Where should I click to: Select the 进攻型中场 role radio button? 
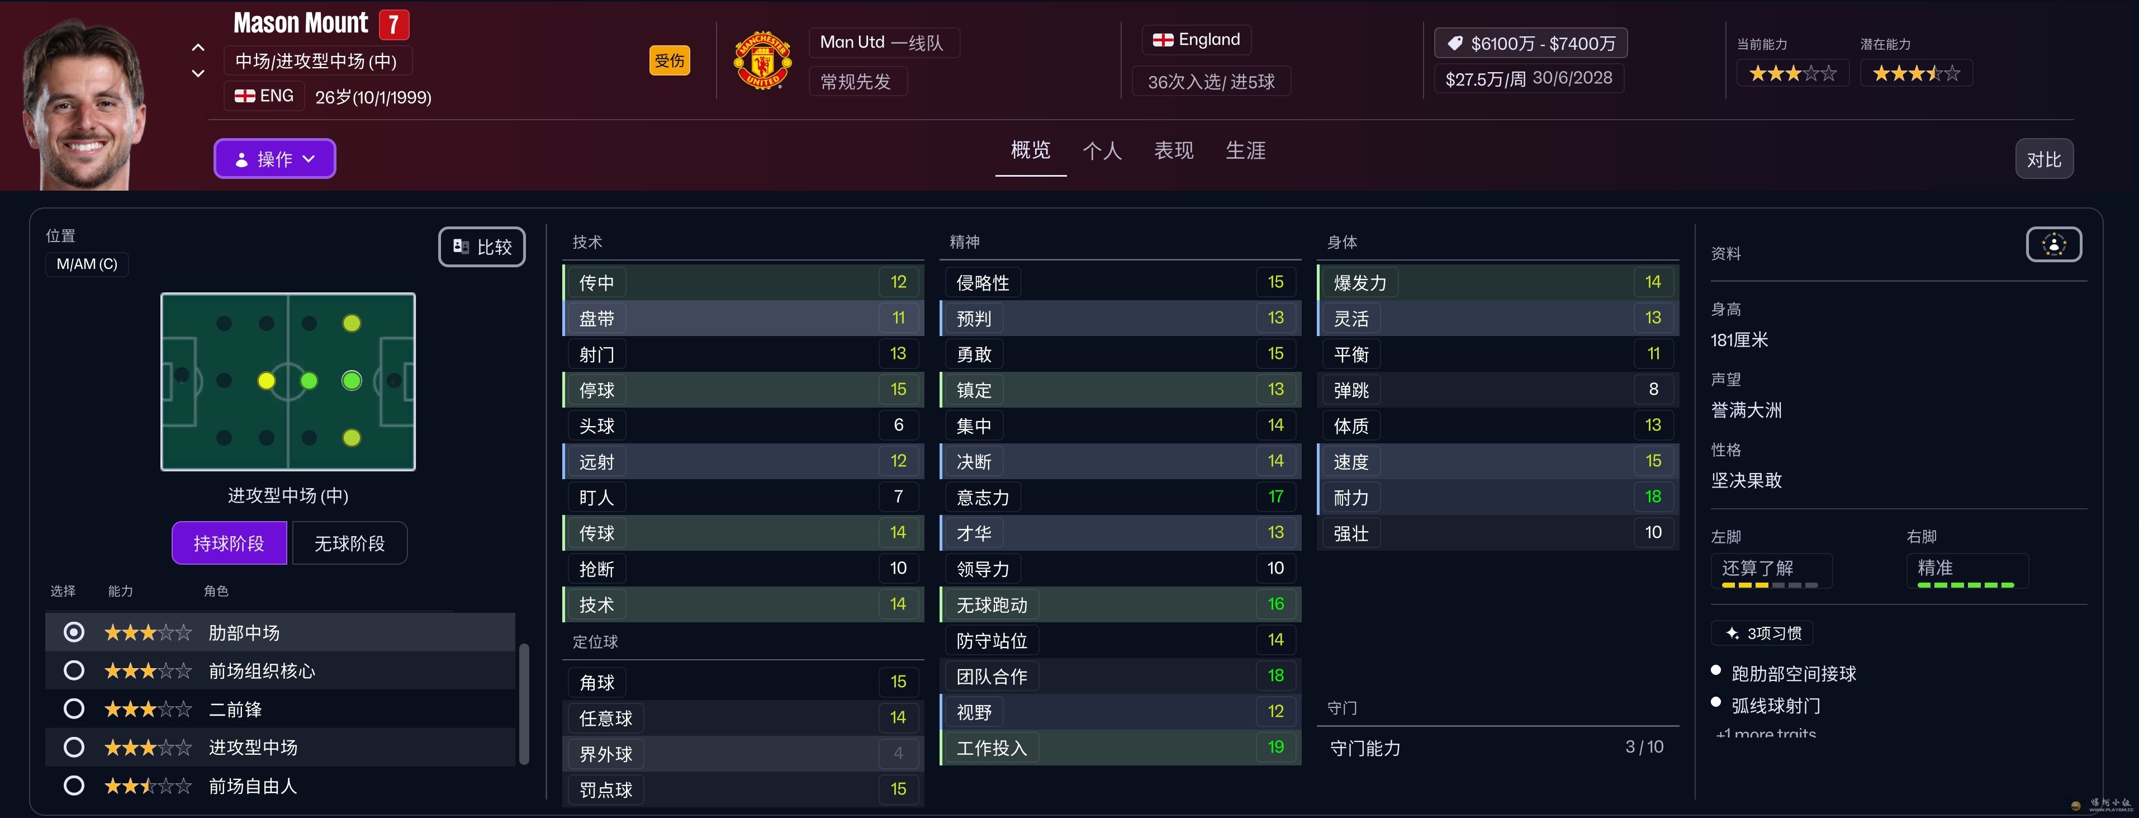tap(74, 748)
